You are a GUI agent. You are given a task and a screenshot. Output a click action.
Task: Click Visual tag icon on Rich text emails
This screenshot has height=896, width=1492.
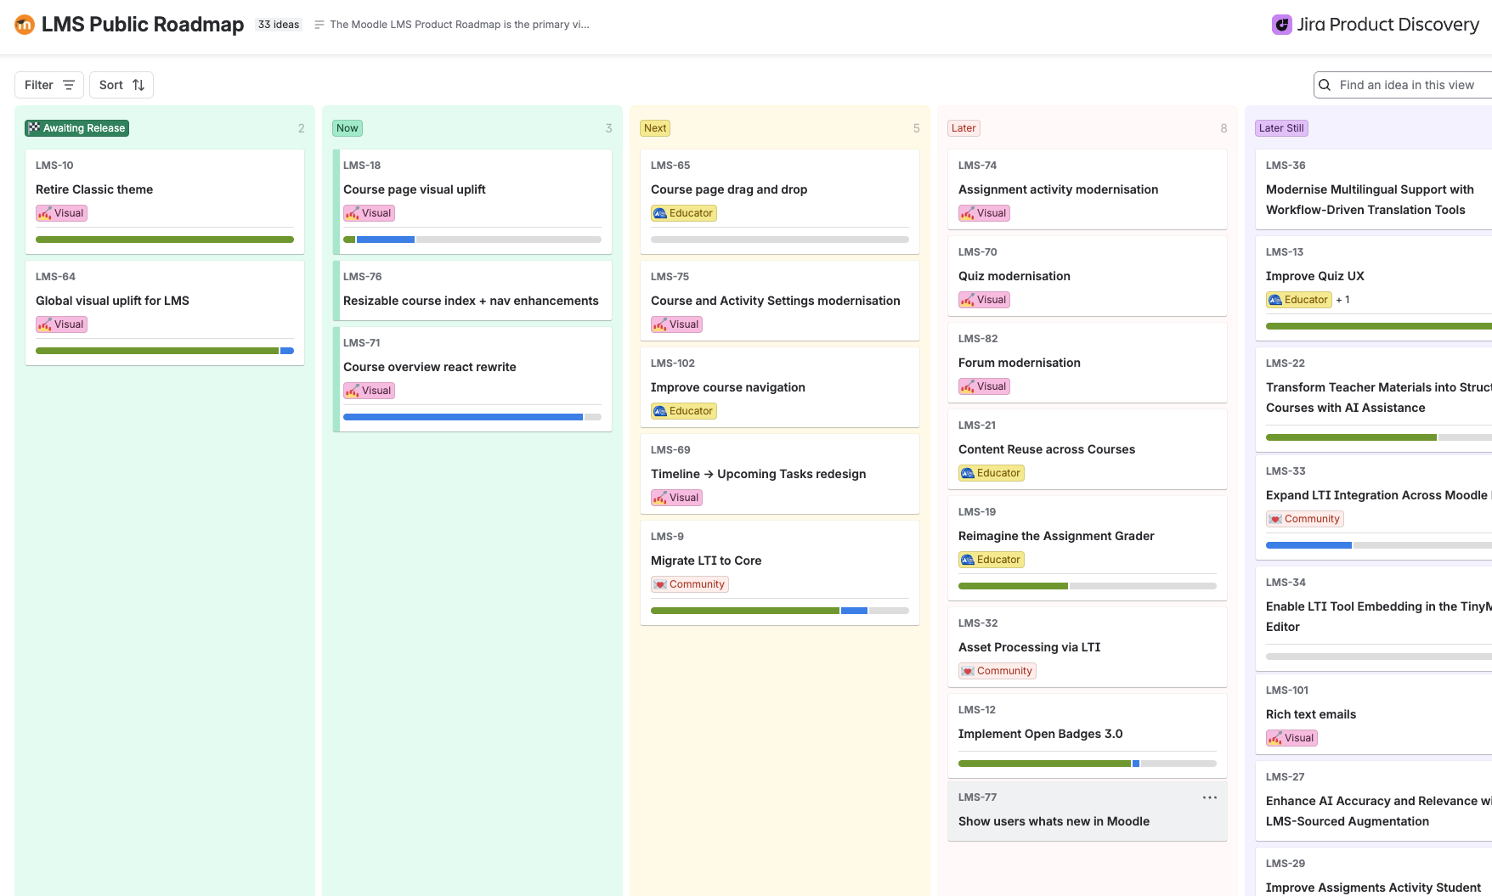pyautogui.click(x=1275, y=738)
